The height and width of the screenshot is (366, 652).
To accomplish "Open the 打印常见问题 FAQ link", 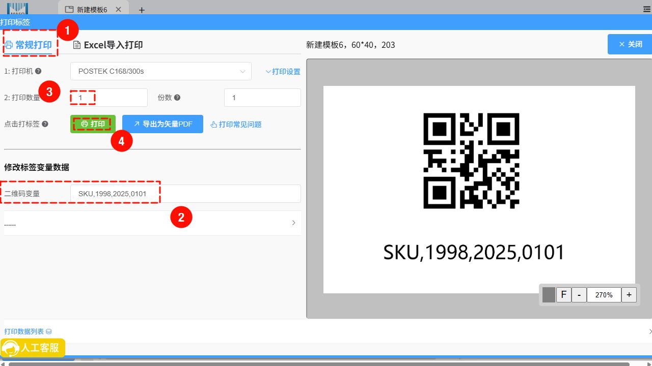I will [x=236, y=124].
